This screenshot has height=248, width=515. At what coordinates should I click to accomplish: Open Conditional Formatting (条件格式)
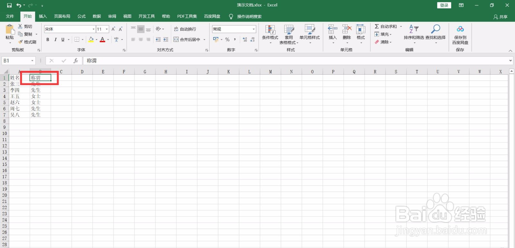click(270, 34)
